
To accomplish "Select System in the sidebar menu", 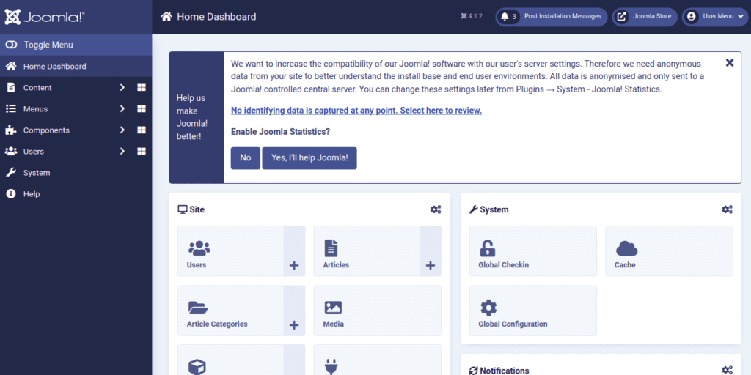I will 37,173.
